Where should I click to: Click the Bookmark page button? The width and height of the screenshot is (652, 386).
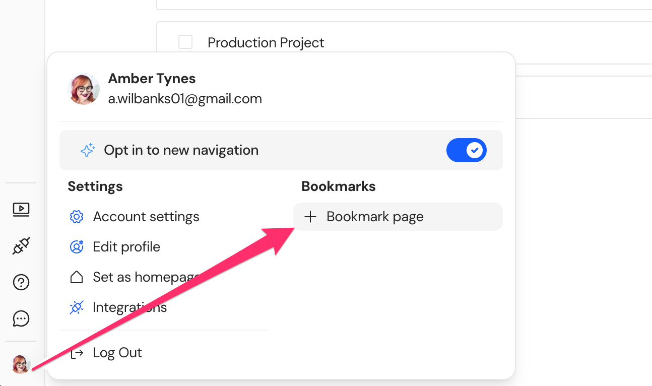point(398,217)
